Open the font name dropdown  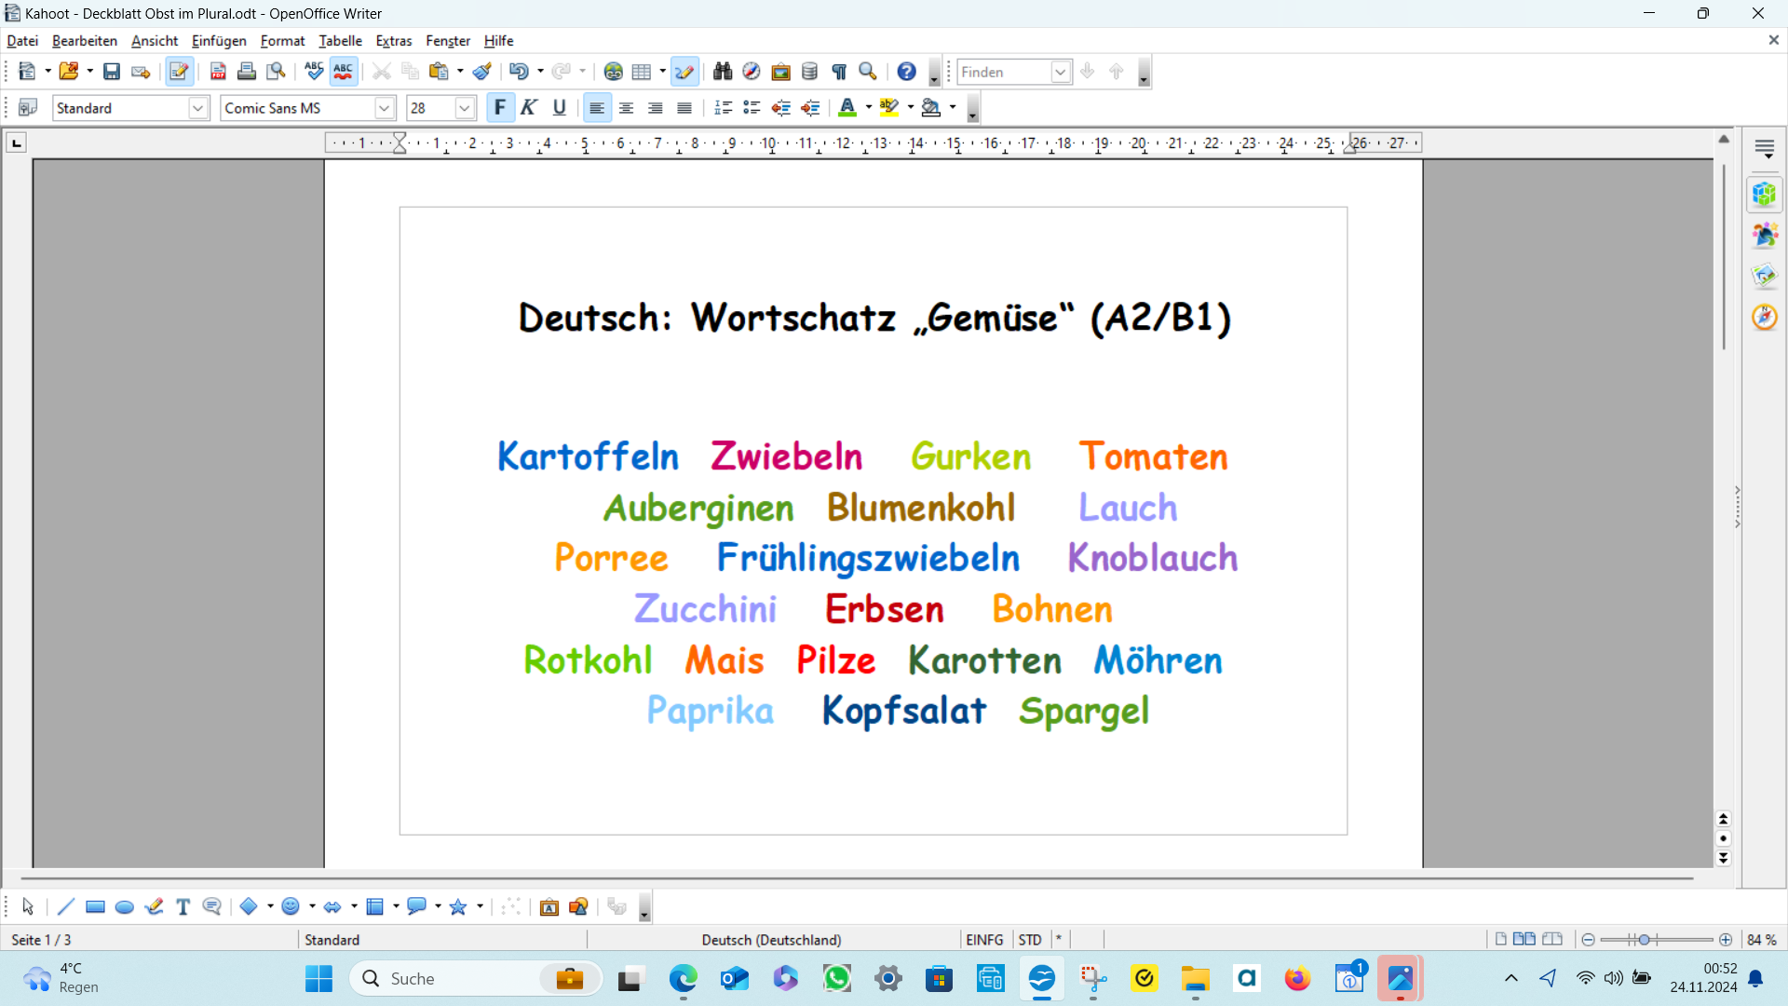coord(383,108)
